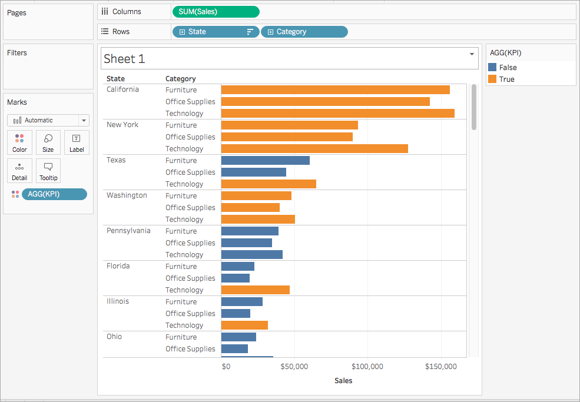The width and height of the screenshot is (580, 402).
Task: Select the AGG(KPI) pill in Marks
Action: click(54, 194)
